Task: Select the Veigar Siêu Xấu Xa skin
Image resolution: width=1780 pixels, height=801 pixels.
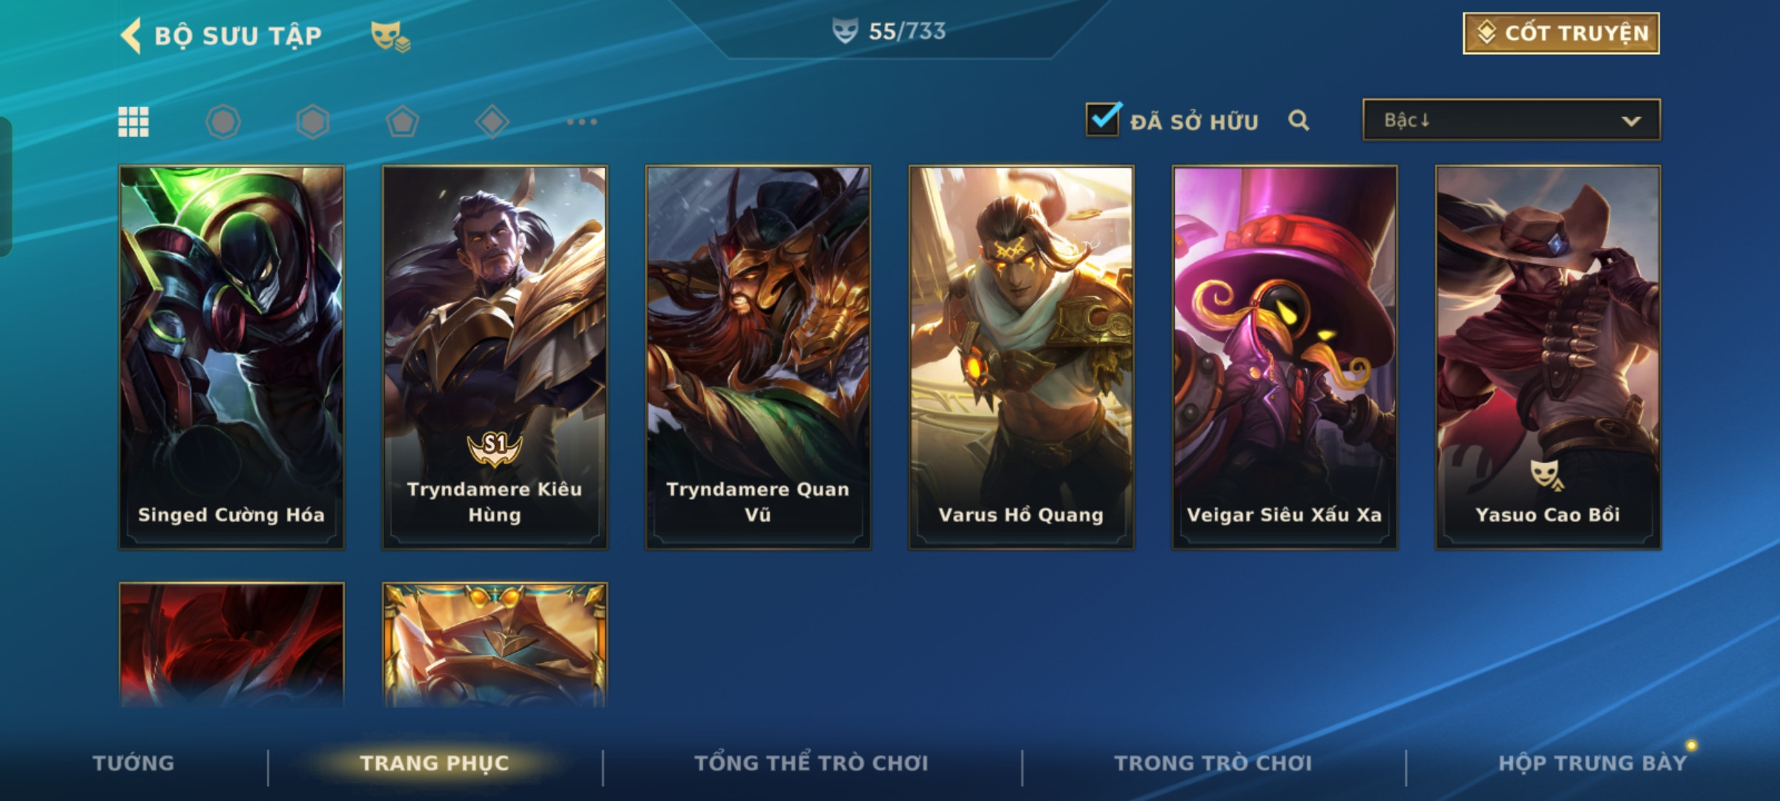Action: coord(1285,357)
